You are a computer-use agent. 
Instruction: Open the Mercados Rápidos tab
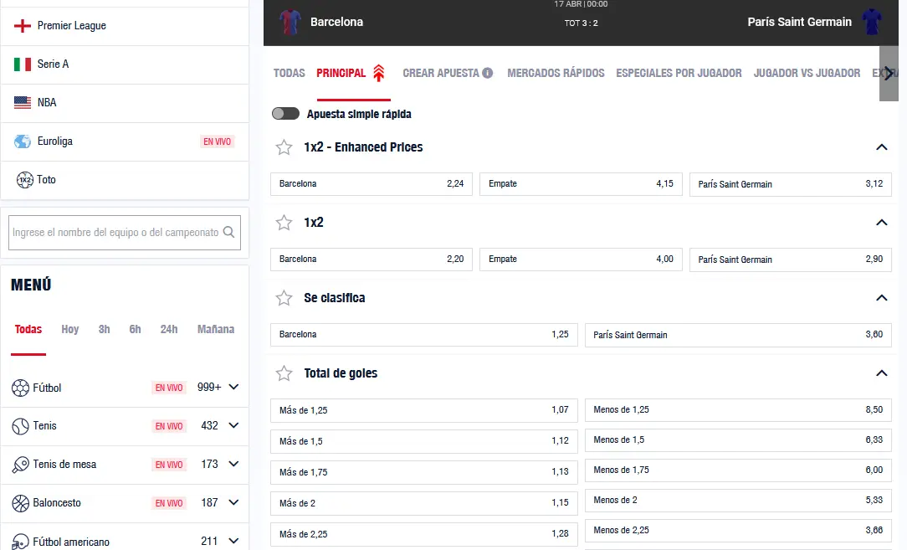pyautogui.click(x=556, y=73)
